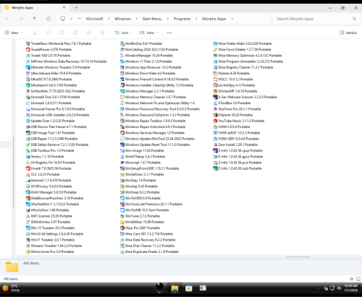The image size is (362, 297).
Task: Toggle the Details pane button
Action: click(348, 33)
